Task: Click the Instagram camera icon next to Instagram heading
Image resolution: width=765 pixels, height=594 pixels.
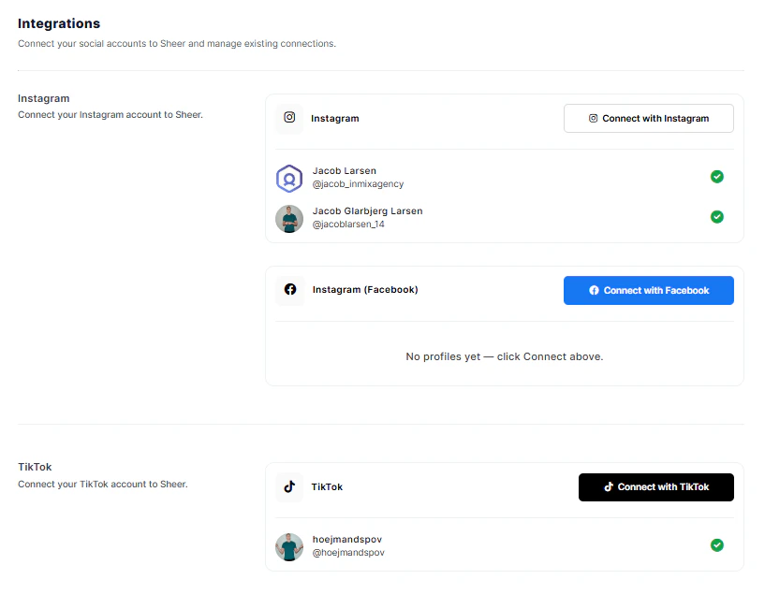Action: [289, 118]
